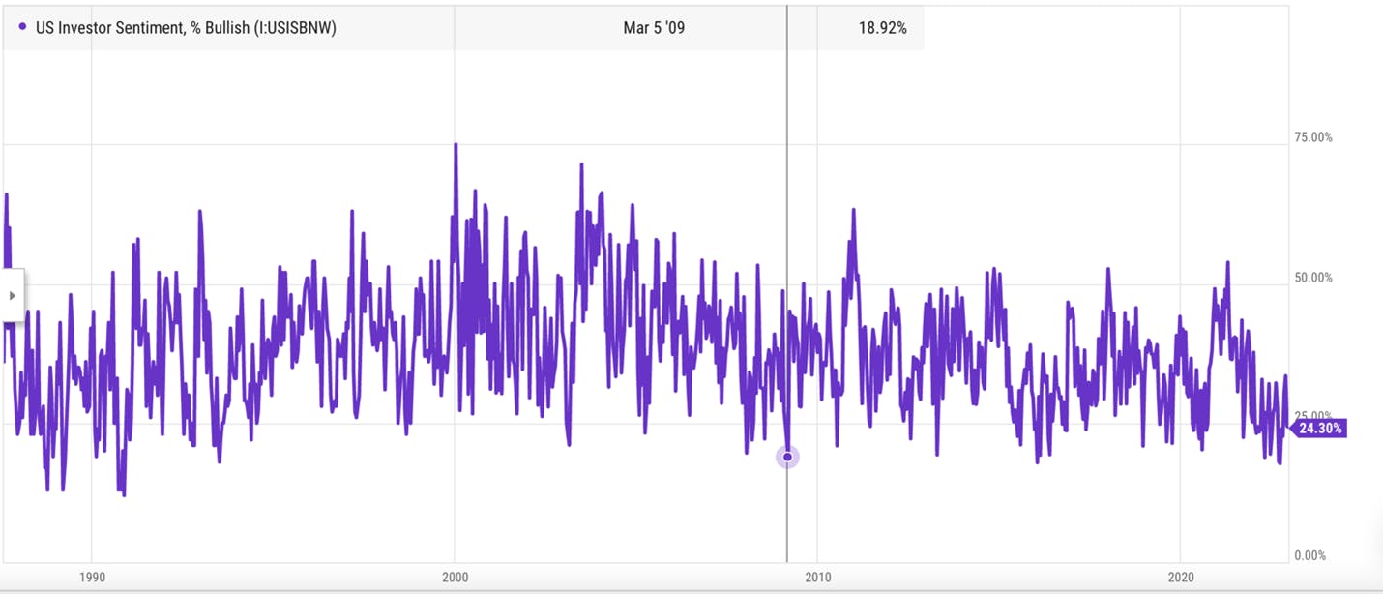Click the 1990 x-axis label
This screenshot has height=594, width=1383.
tap(91, 578)
